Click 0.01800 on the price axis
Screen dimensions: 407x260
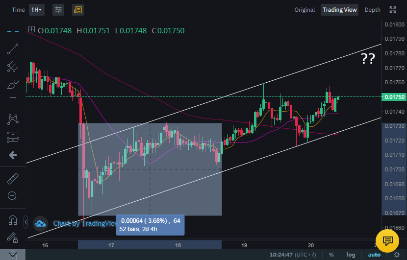[x=394, y=24]
